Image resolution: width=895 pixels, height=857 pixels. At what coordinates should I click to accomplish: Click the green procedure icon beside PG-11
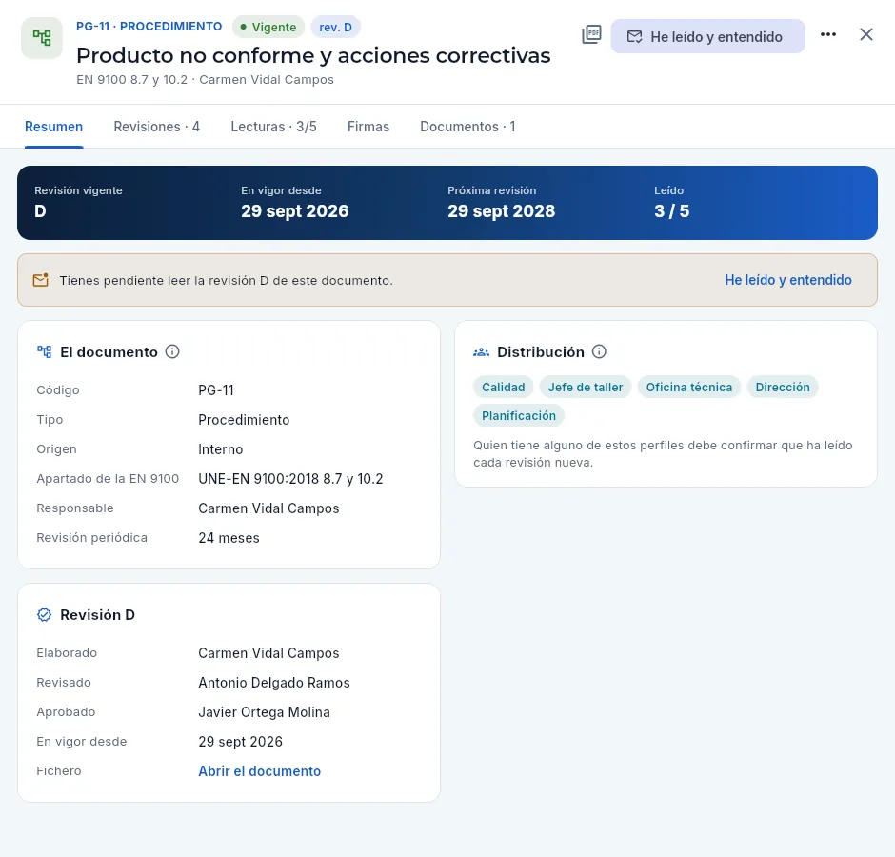point(42,38)
